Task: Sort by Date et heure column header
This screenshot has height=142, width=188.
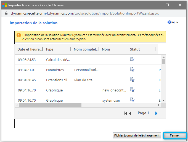Action: (x=30, y=49)
